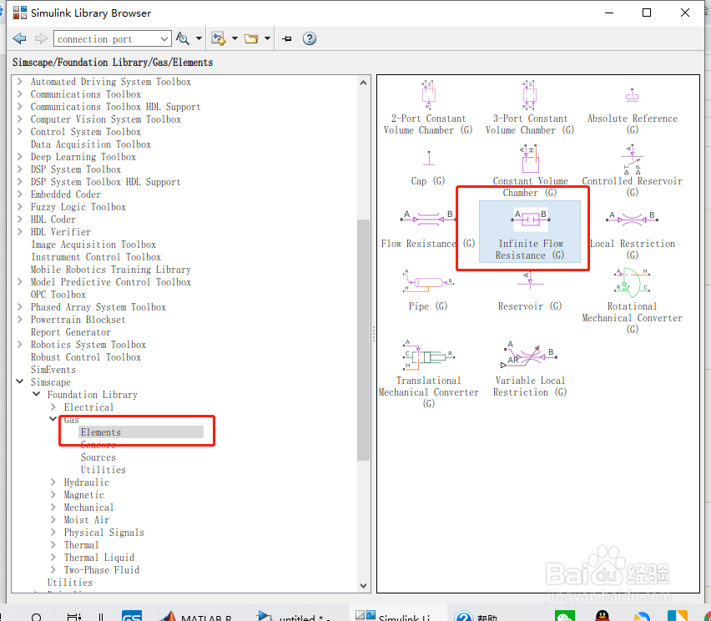The image size is (711, 621).
Task: Open OPC Toolbox library
Action: (x=58, y=295)
